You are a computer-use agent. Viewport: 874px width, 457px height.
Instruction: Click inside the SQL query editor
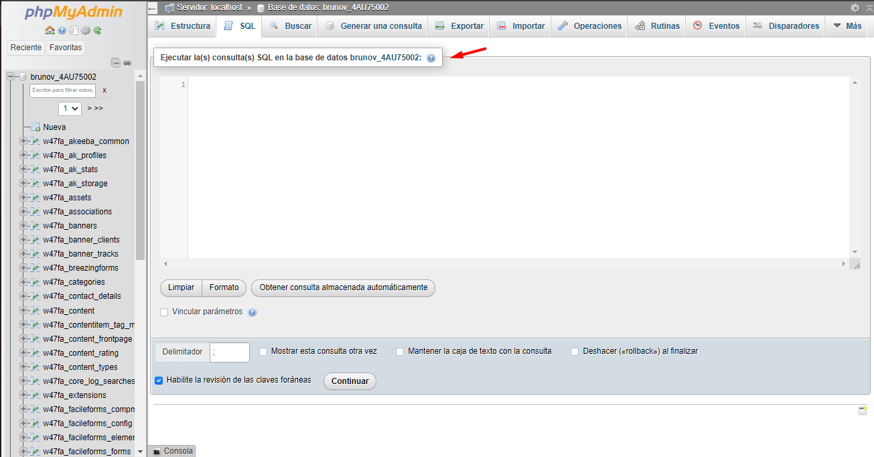(x=519, y=168)
